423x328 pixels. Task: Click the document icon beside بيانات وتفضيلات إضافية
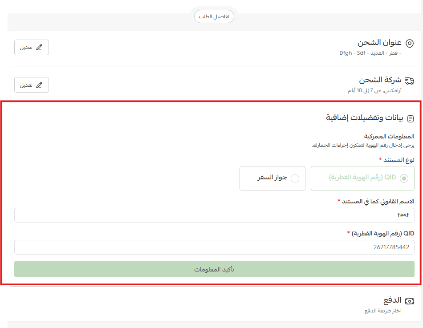tap(410, 119)
